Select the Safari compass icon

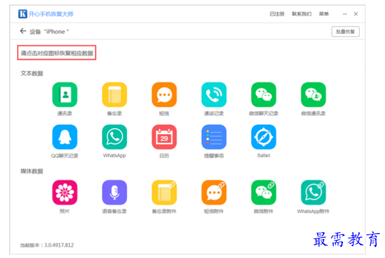click(263, 137)
